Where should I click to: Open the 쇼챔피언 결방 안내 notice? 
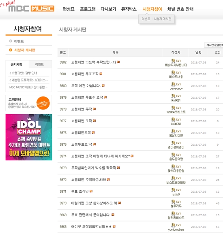pyautogui.click(x=23, y=73)
